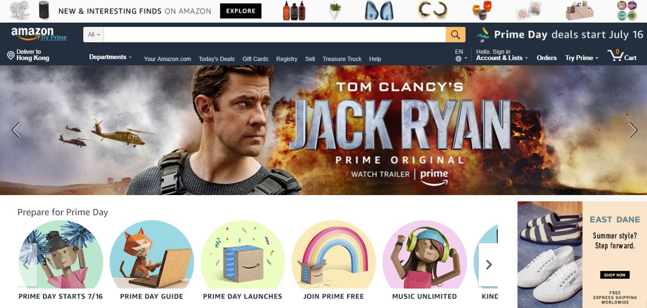This screenshot has height=308, width=647.
Task: Open the Treasure Truck link
Action: point(342,59)
